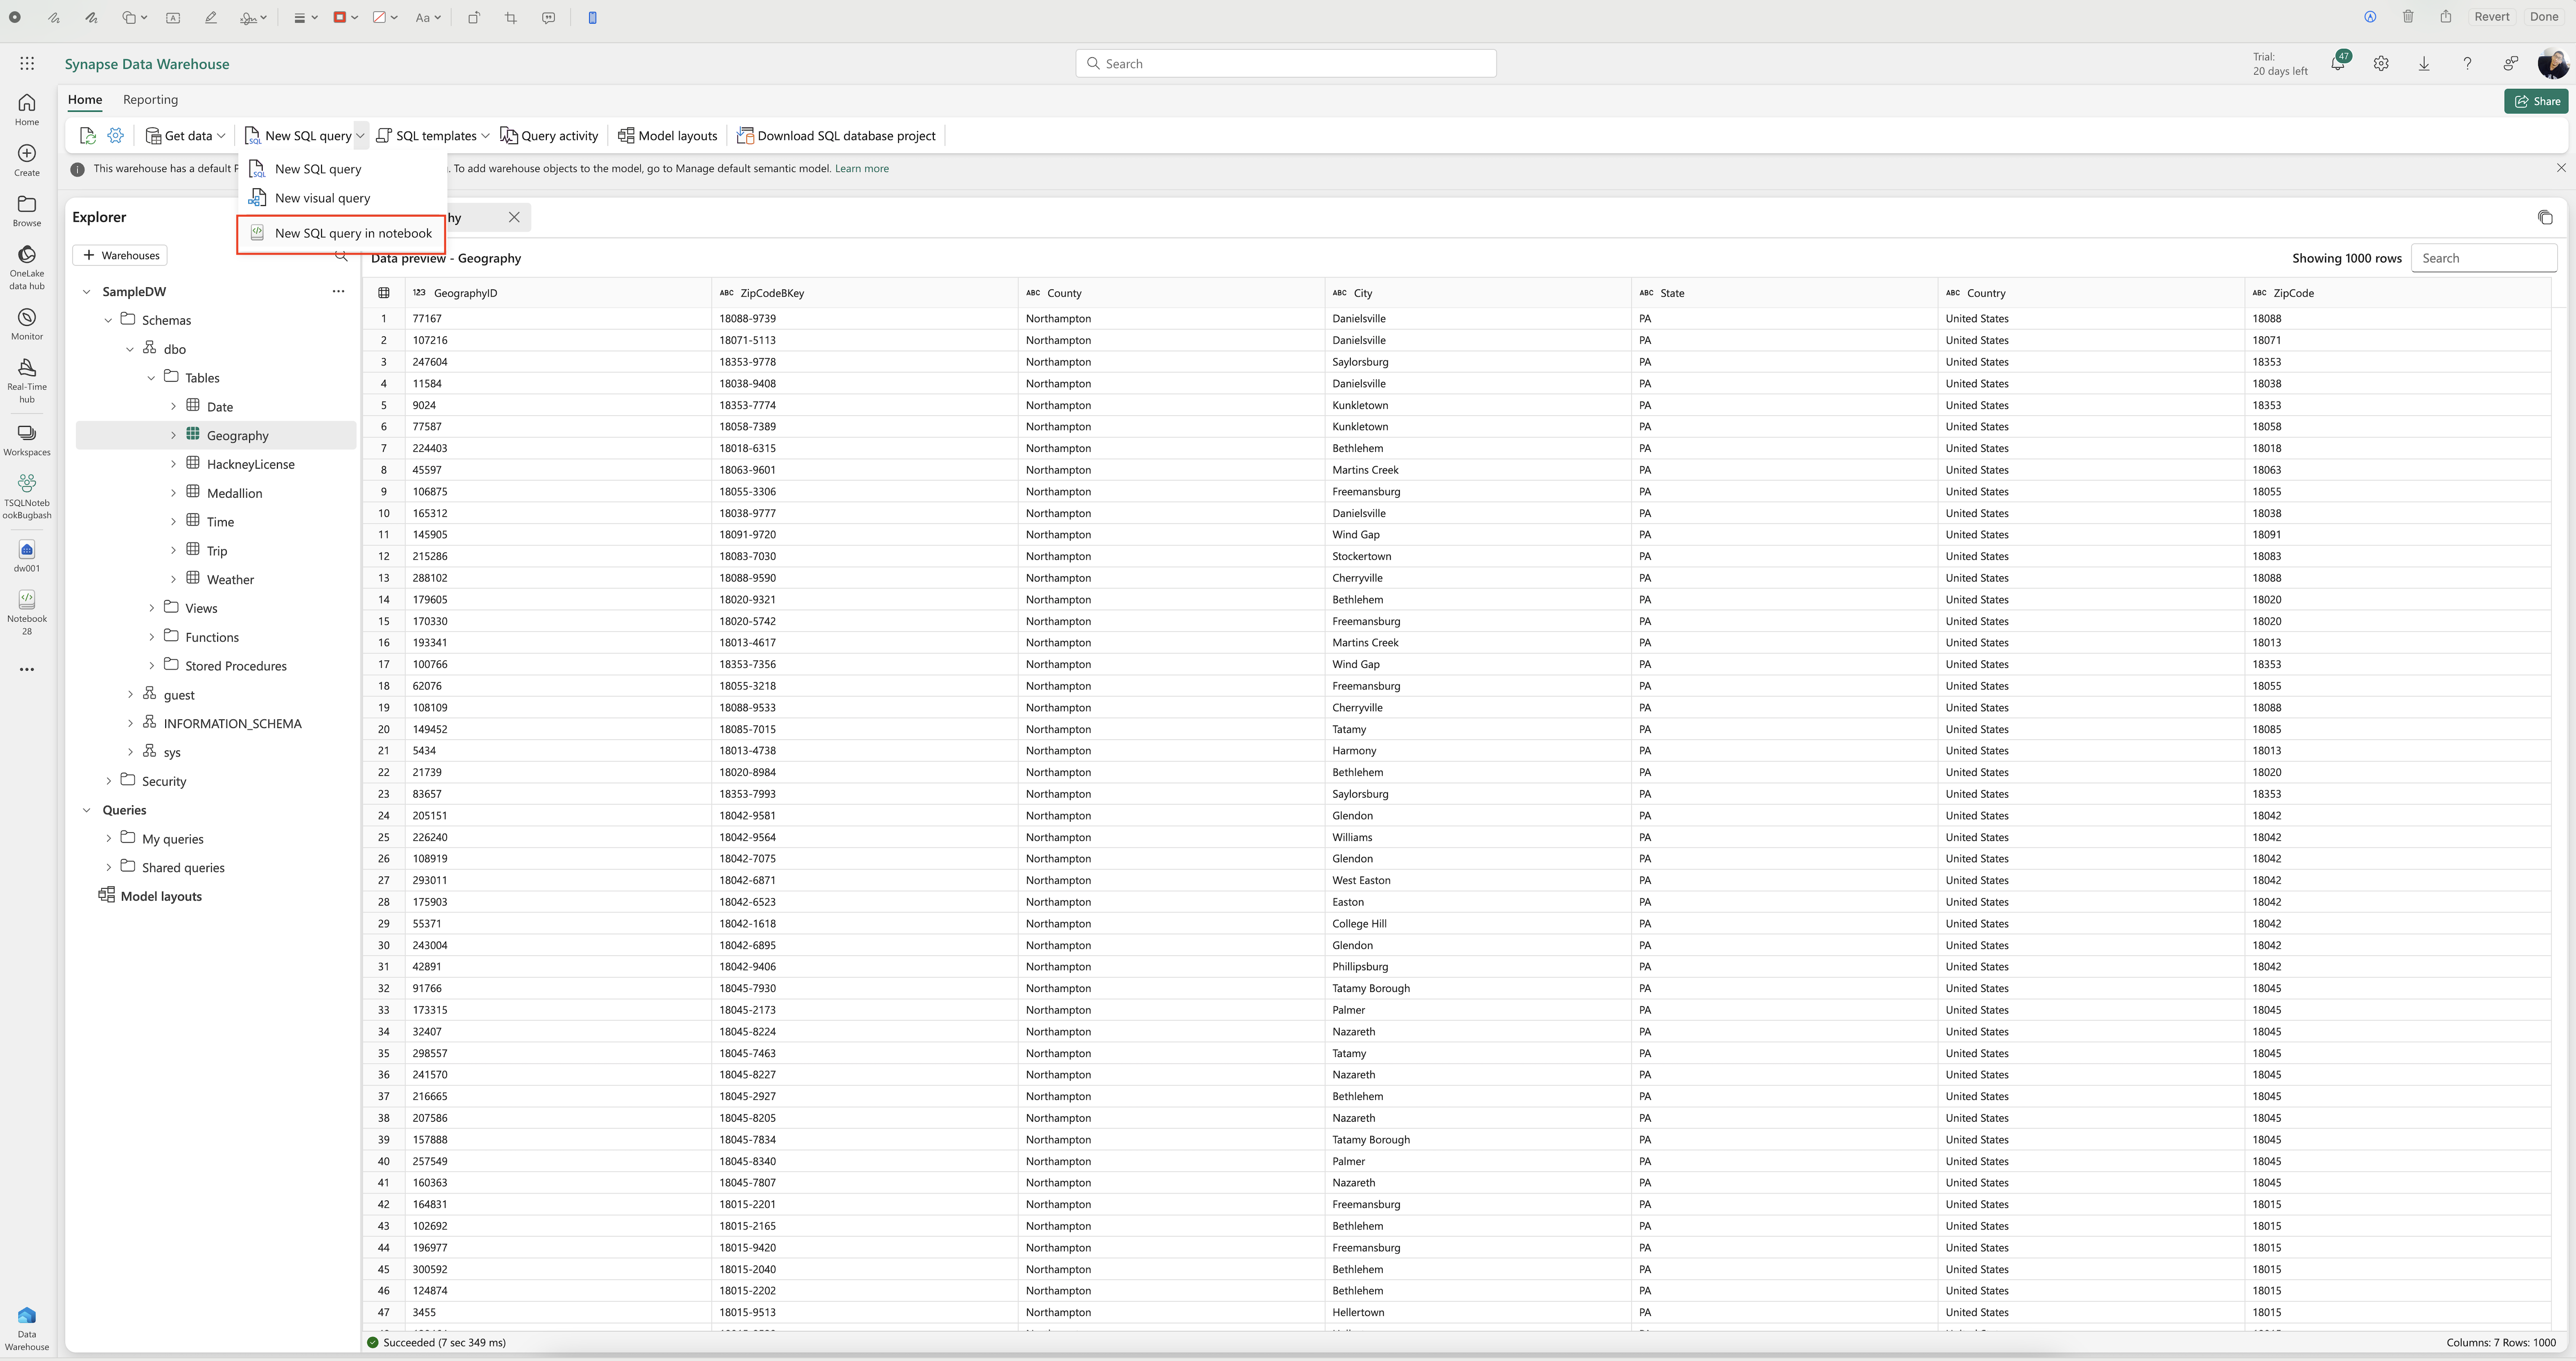The height and width of the screenshot is (1361, 2576).
Task: Select New SQL query in notebook
Action: pyautogui.click(x=353, y=232)
